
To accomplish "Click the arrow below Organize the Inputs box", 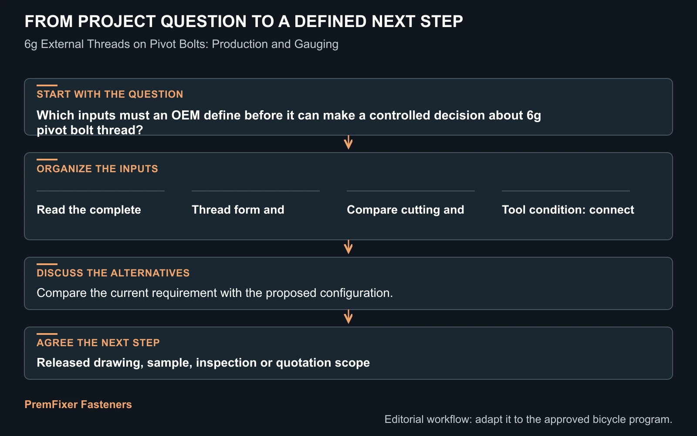I will pos(348,247).
